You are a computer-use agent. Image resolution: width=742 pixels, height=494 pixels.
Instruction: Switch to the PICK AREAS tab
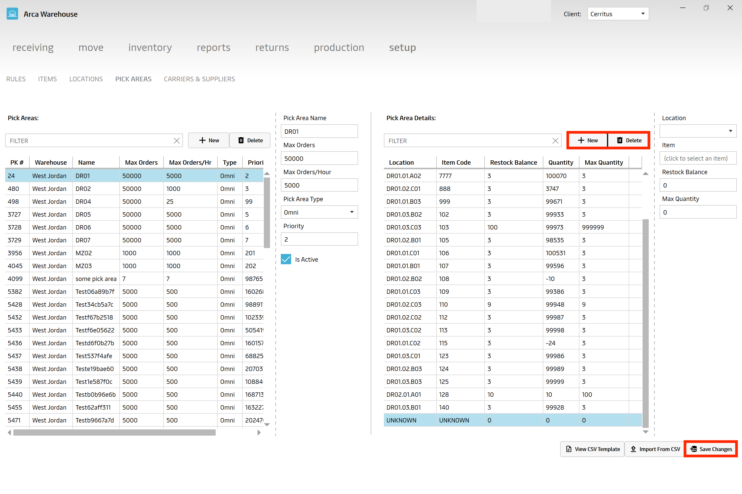(x=133, y=79)
